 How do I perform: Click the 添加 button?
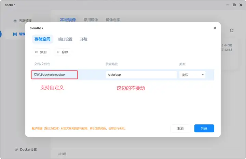41,52
